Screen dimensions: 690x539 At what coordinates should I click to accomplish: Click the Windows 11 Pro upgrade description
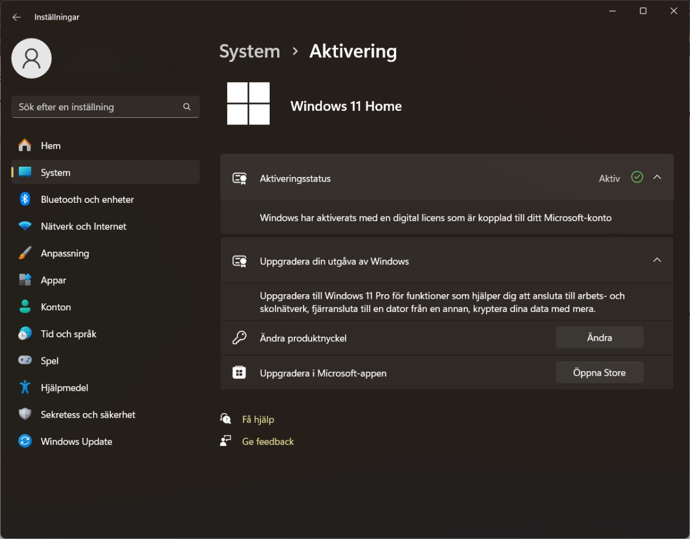(x=442, y=302)
